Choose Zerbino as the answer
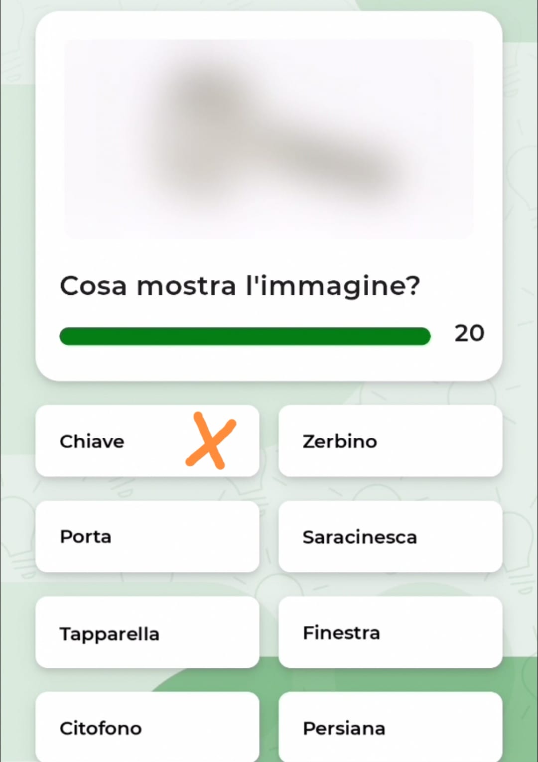The image size is (538, 762). (x=390, y=441)
